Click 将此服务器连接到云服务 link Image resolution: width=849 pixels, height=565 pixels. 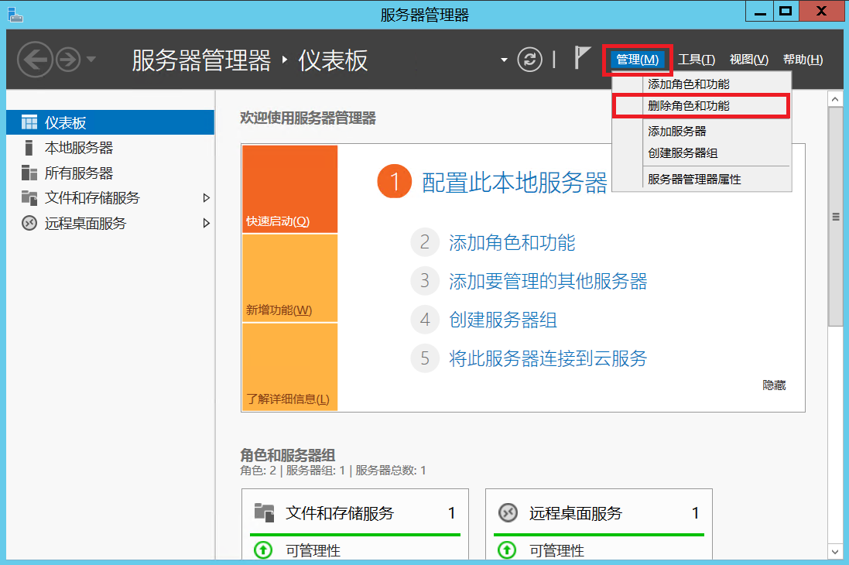[x=547, y=358]
